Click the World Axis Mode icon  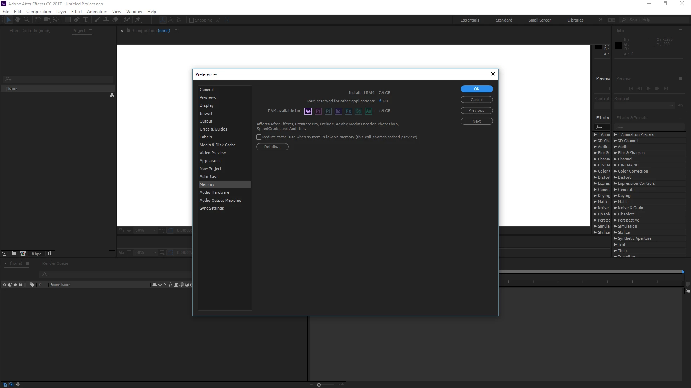(171, 20)
